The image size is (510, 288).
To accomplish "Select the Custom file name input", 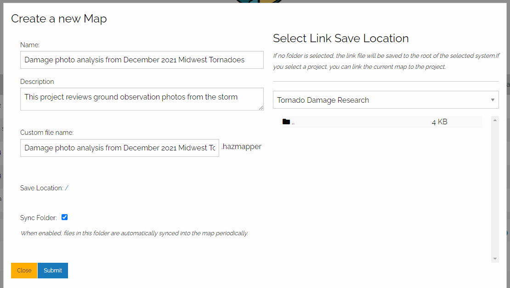I will (x=119, y=148).
